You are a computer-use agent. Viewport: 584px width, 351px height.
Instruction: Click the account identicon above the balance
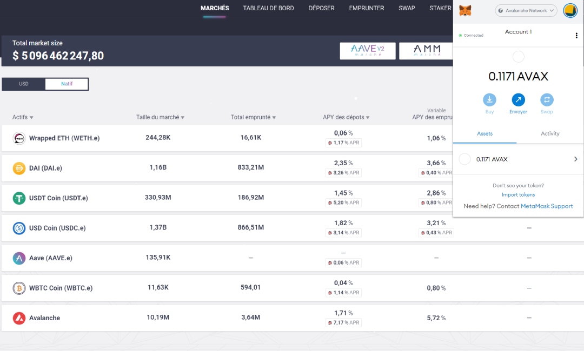click(519, 57)
